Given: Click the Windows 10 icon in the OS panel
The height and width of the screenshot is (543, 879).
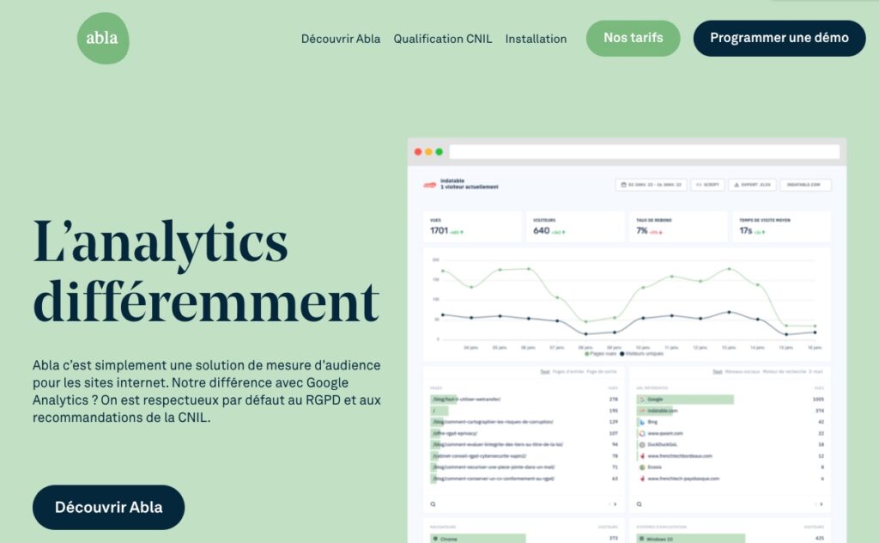Looking at the screenshot, I should (641, 539).
